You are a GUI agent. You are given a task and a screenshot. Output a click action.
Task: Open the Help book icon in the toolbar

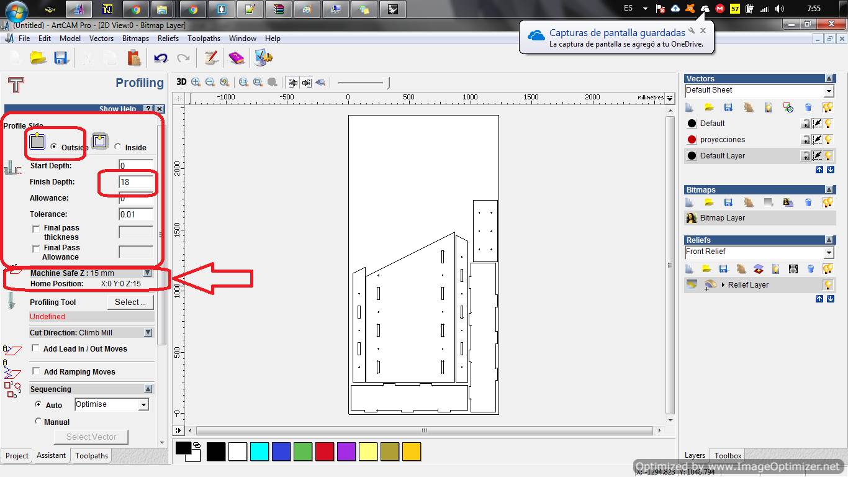237,58
